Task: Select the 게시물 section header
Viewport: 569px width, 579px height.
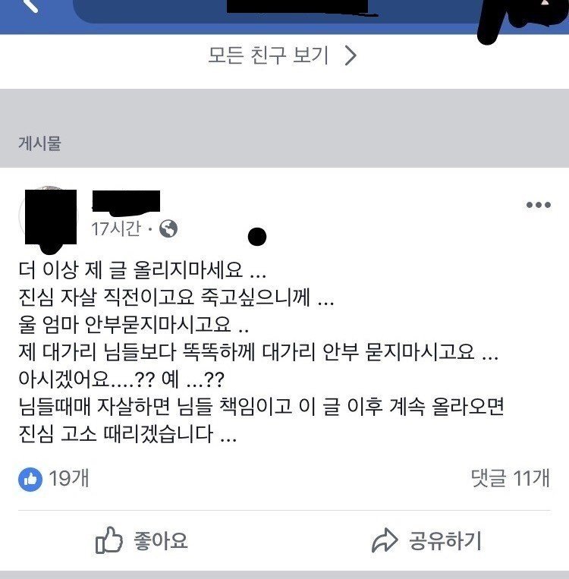Action: coord(39,143)
